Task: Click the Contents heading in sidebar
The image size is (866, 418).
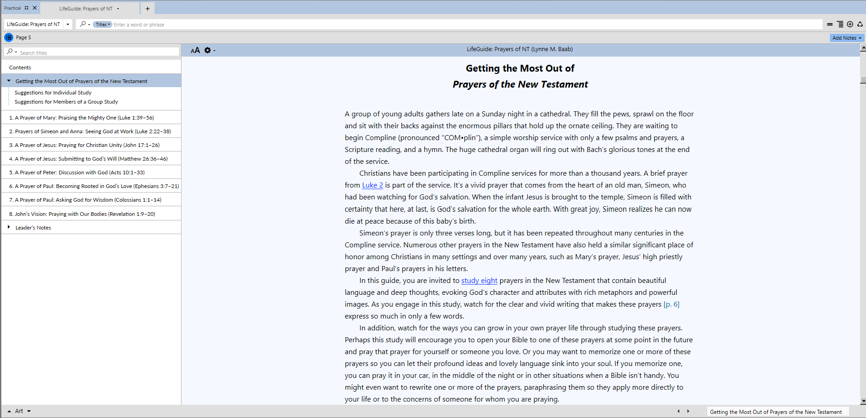Action: (x=20, y=68)
